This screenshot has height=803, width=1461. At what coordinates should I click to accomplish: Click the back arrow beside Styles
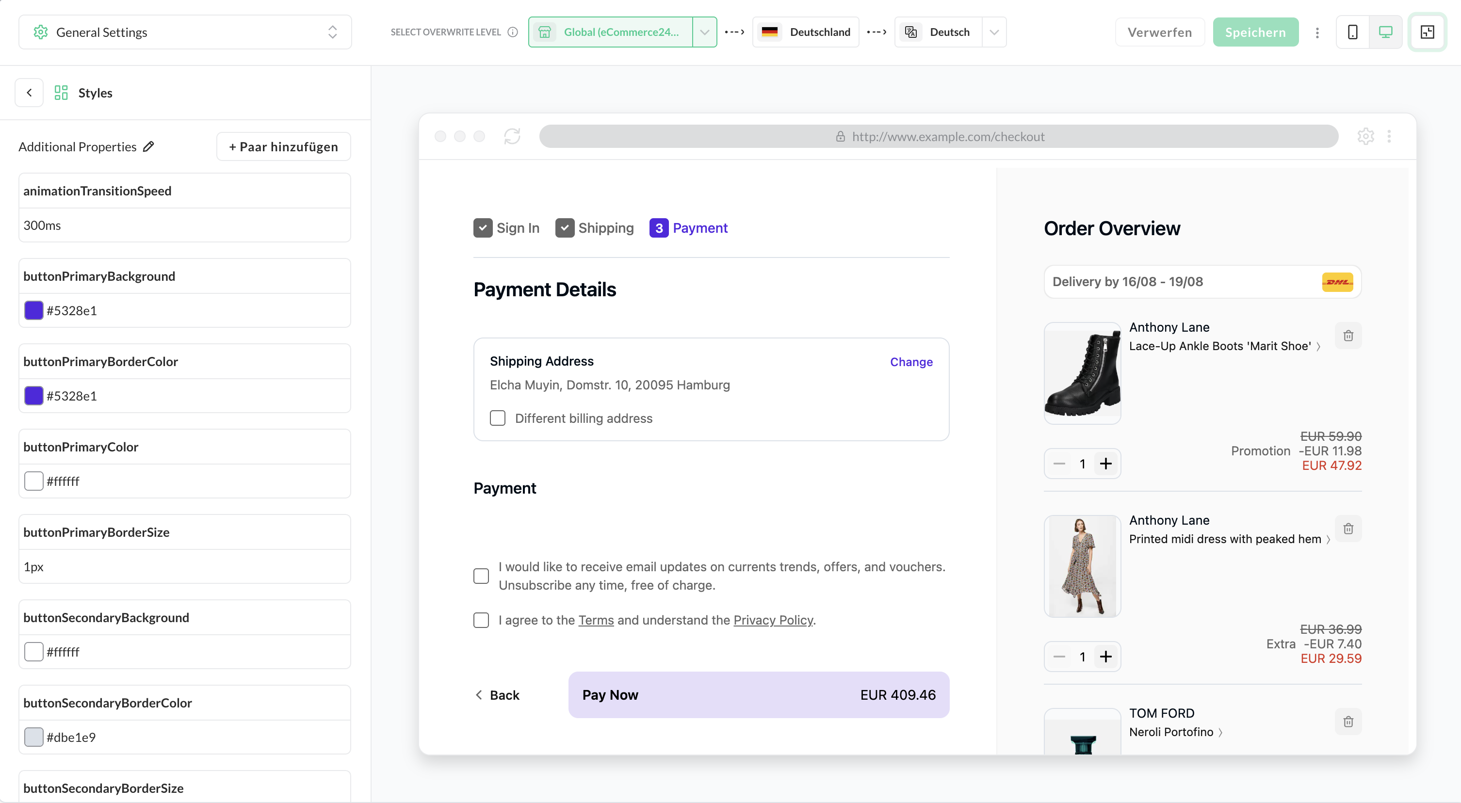coord(29,93)
